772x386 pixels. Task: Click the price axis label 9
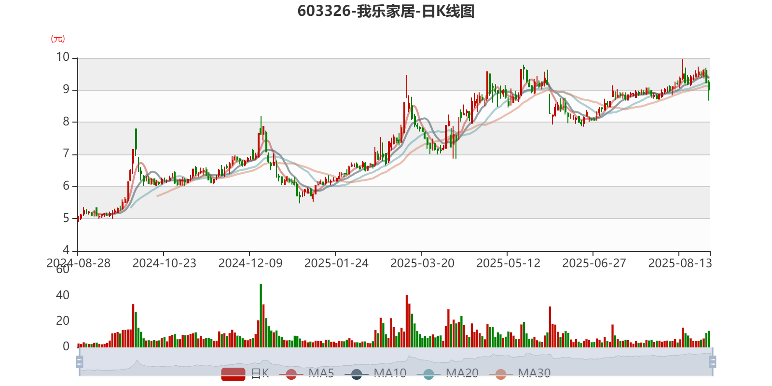click(x=66, y=89)
